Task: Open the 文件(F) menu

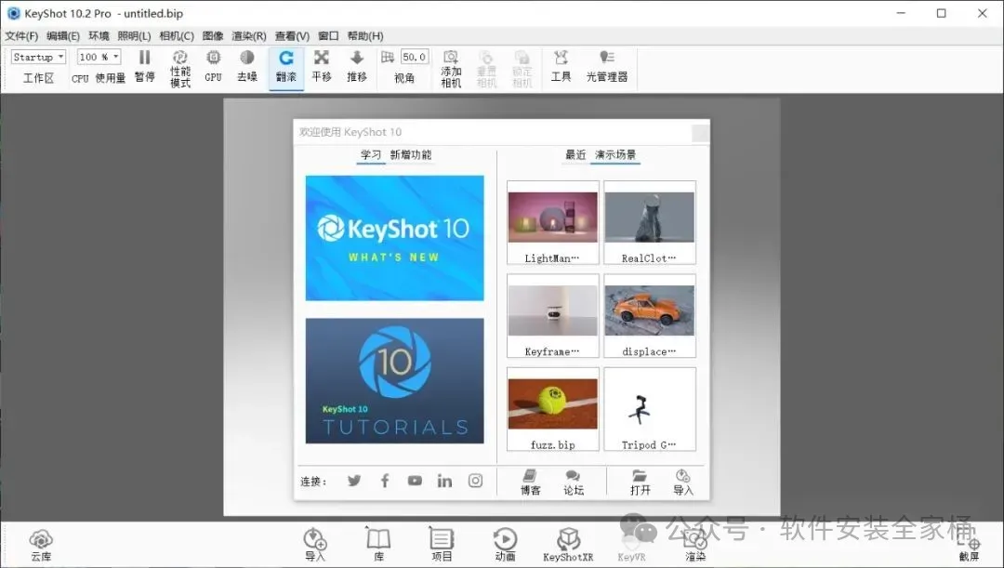Action: [21, 36]
